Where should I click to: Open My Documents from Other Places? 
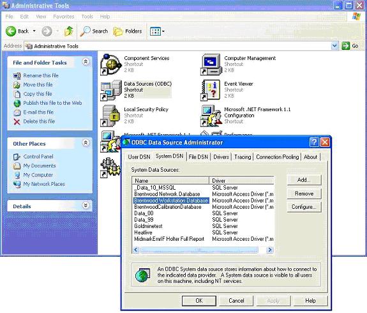pos(40,165)
